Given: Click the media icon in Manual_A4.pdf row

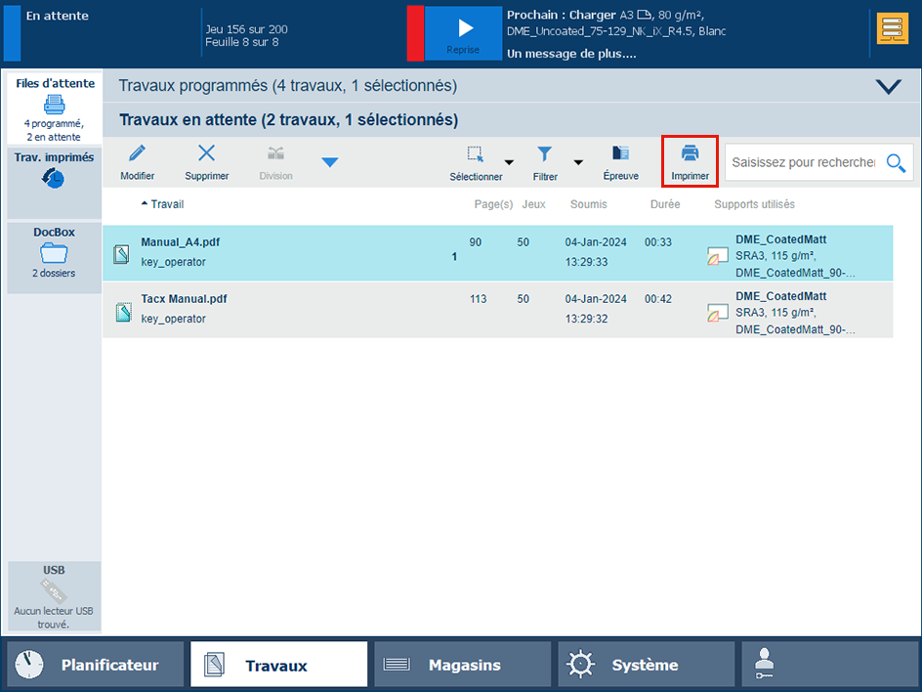Looking at the screenshot, I should [717, 256].
